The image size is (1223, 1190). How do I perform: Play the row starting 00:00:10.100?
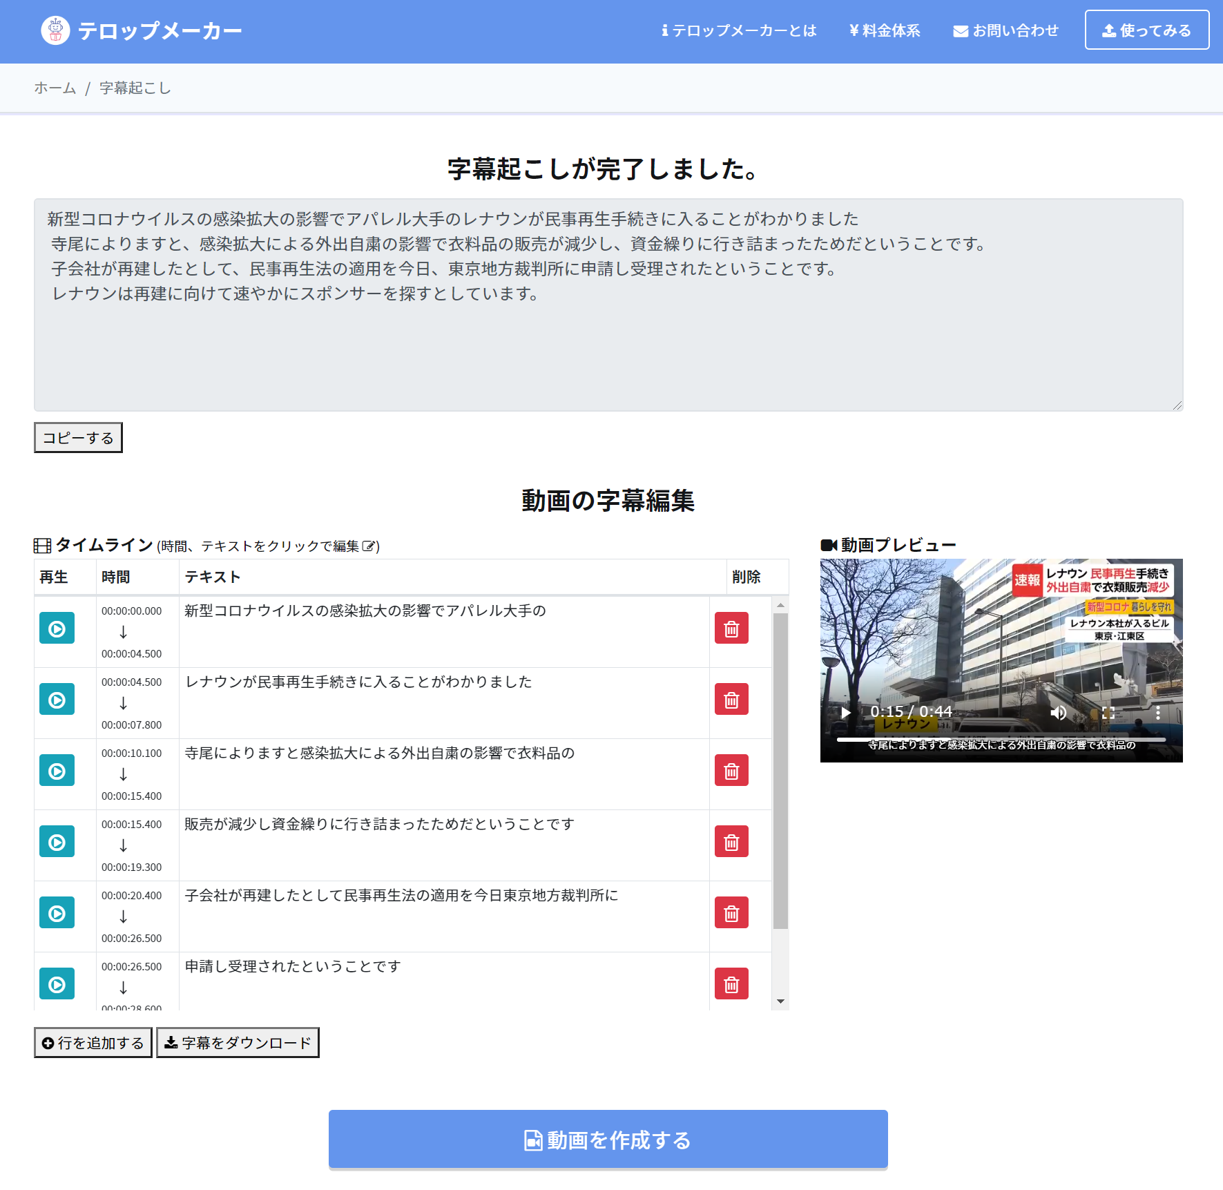[57, 771]
